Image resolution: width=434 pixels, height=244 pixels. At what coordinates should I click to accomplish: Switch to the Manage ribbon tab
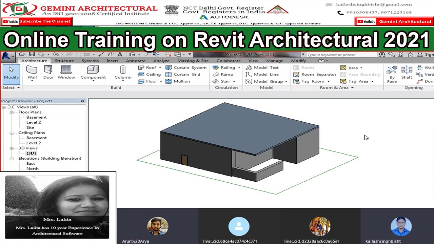point(275,61)
